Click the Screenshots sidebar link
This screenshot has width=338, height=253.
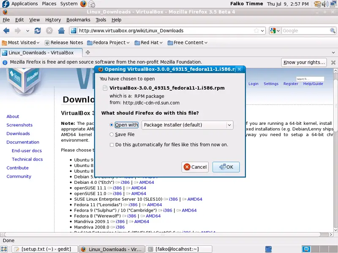[19, 125]
